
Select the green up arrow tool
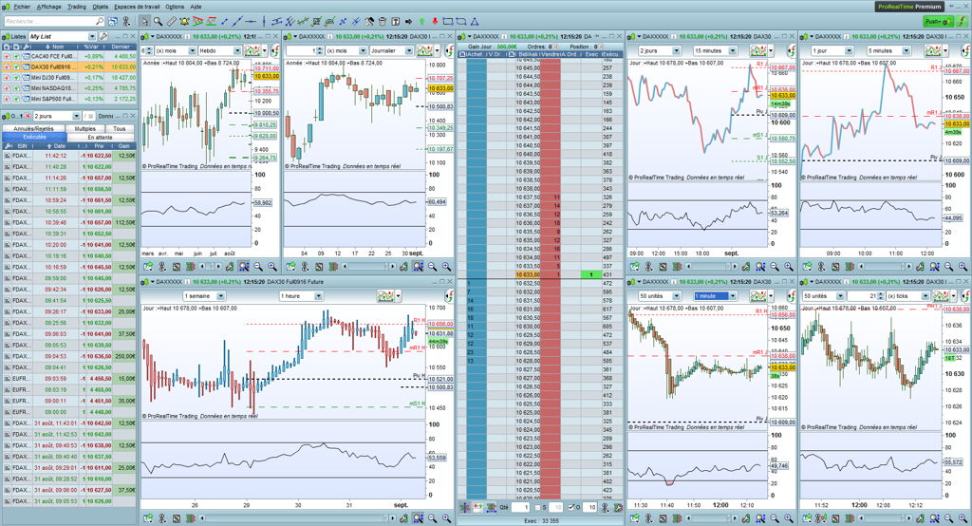(x=422, y=21)
